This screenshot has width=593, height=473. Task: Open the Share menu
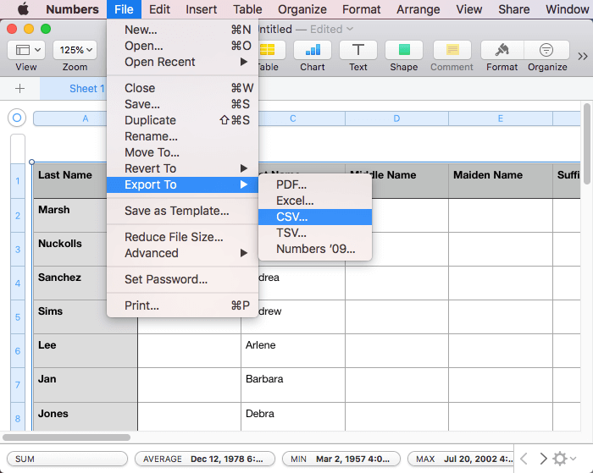[x=513, y=9]
